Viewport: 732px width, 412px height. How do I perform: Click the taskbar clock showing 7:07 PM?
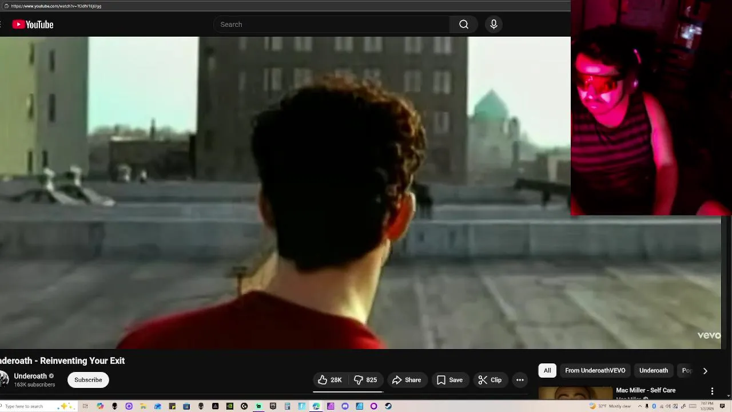click(707, 406)
